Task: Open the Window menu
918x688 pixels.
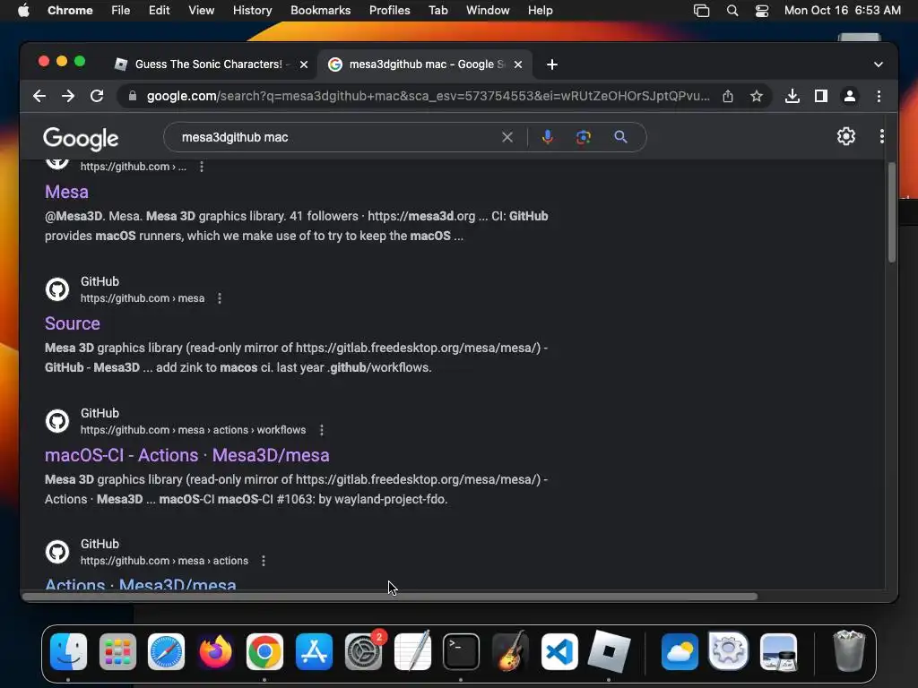Action: click(488, 11)
